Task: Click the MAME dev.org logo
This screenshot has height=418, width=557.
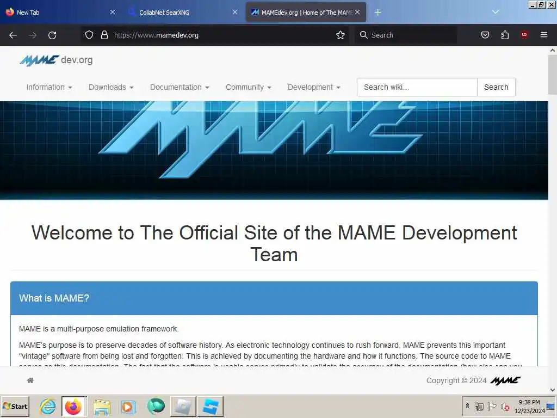Action: [56, 60]
